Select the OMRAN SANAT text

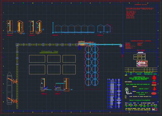coord(144,89)
